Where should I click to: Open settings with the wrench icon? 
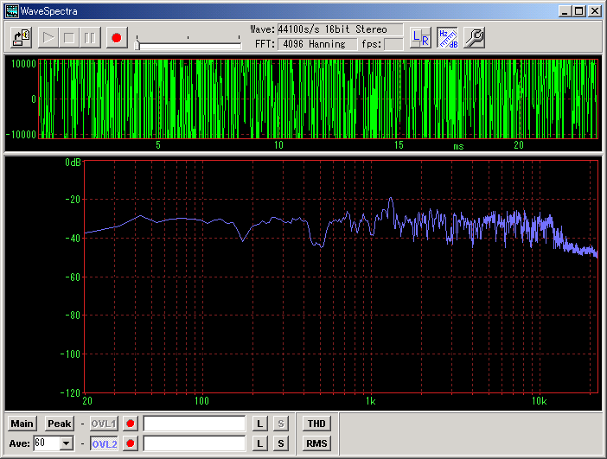click(474, 37)
